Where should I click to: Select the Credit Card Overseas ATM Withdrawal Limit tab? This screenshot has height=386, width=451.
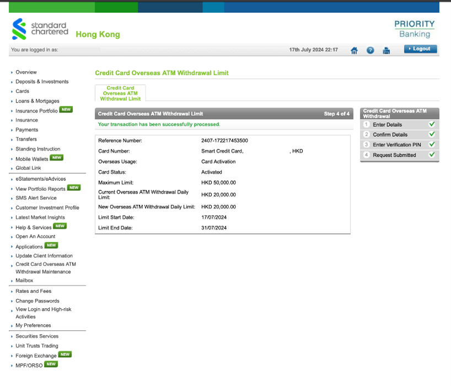pyautogui.click(x=120, y=93)
